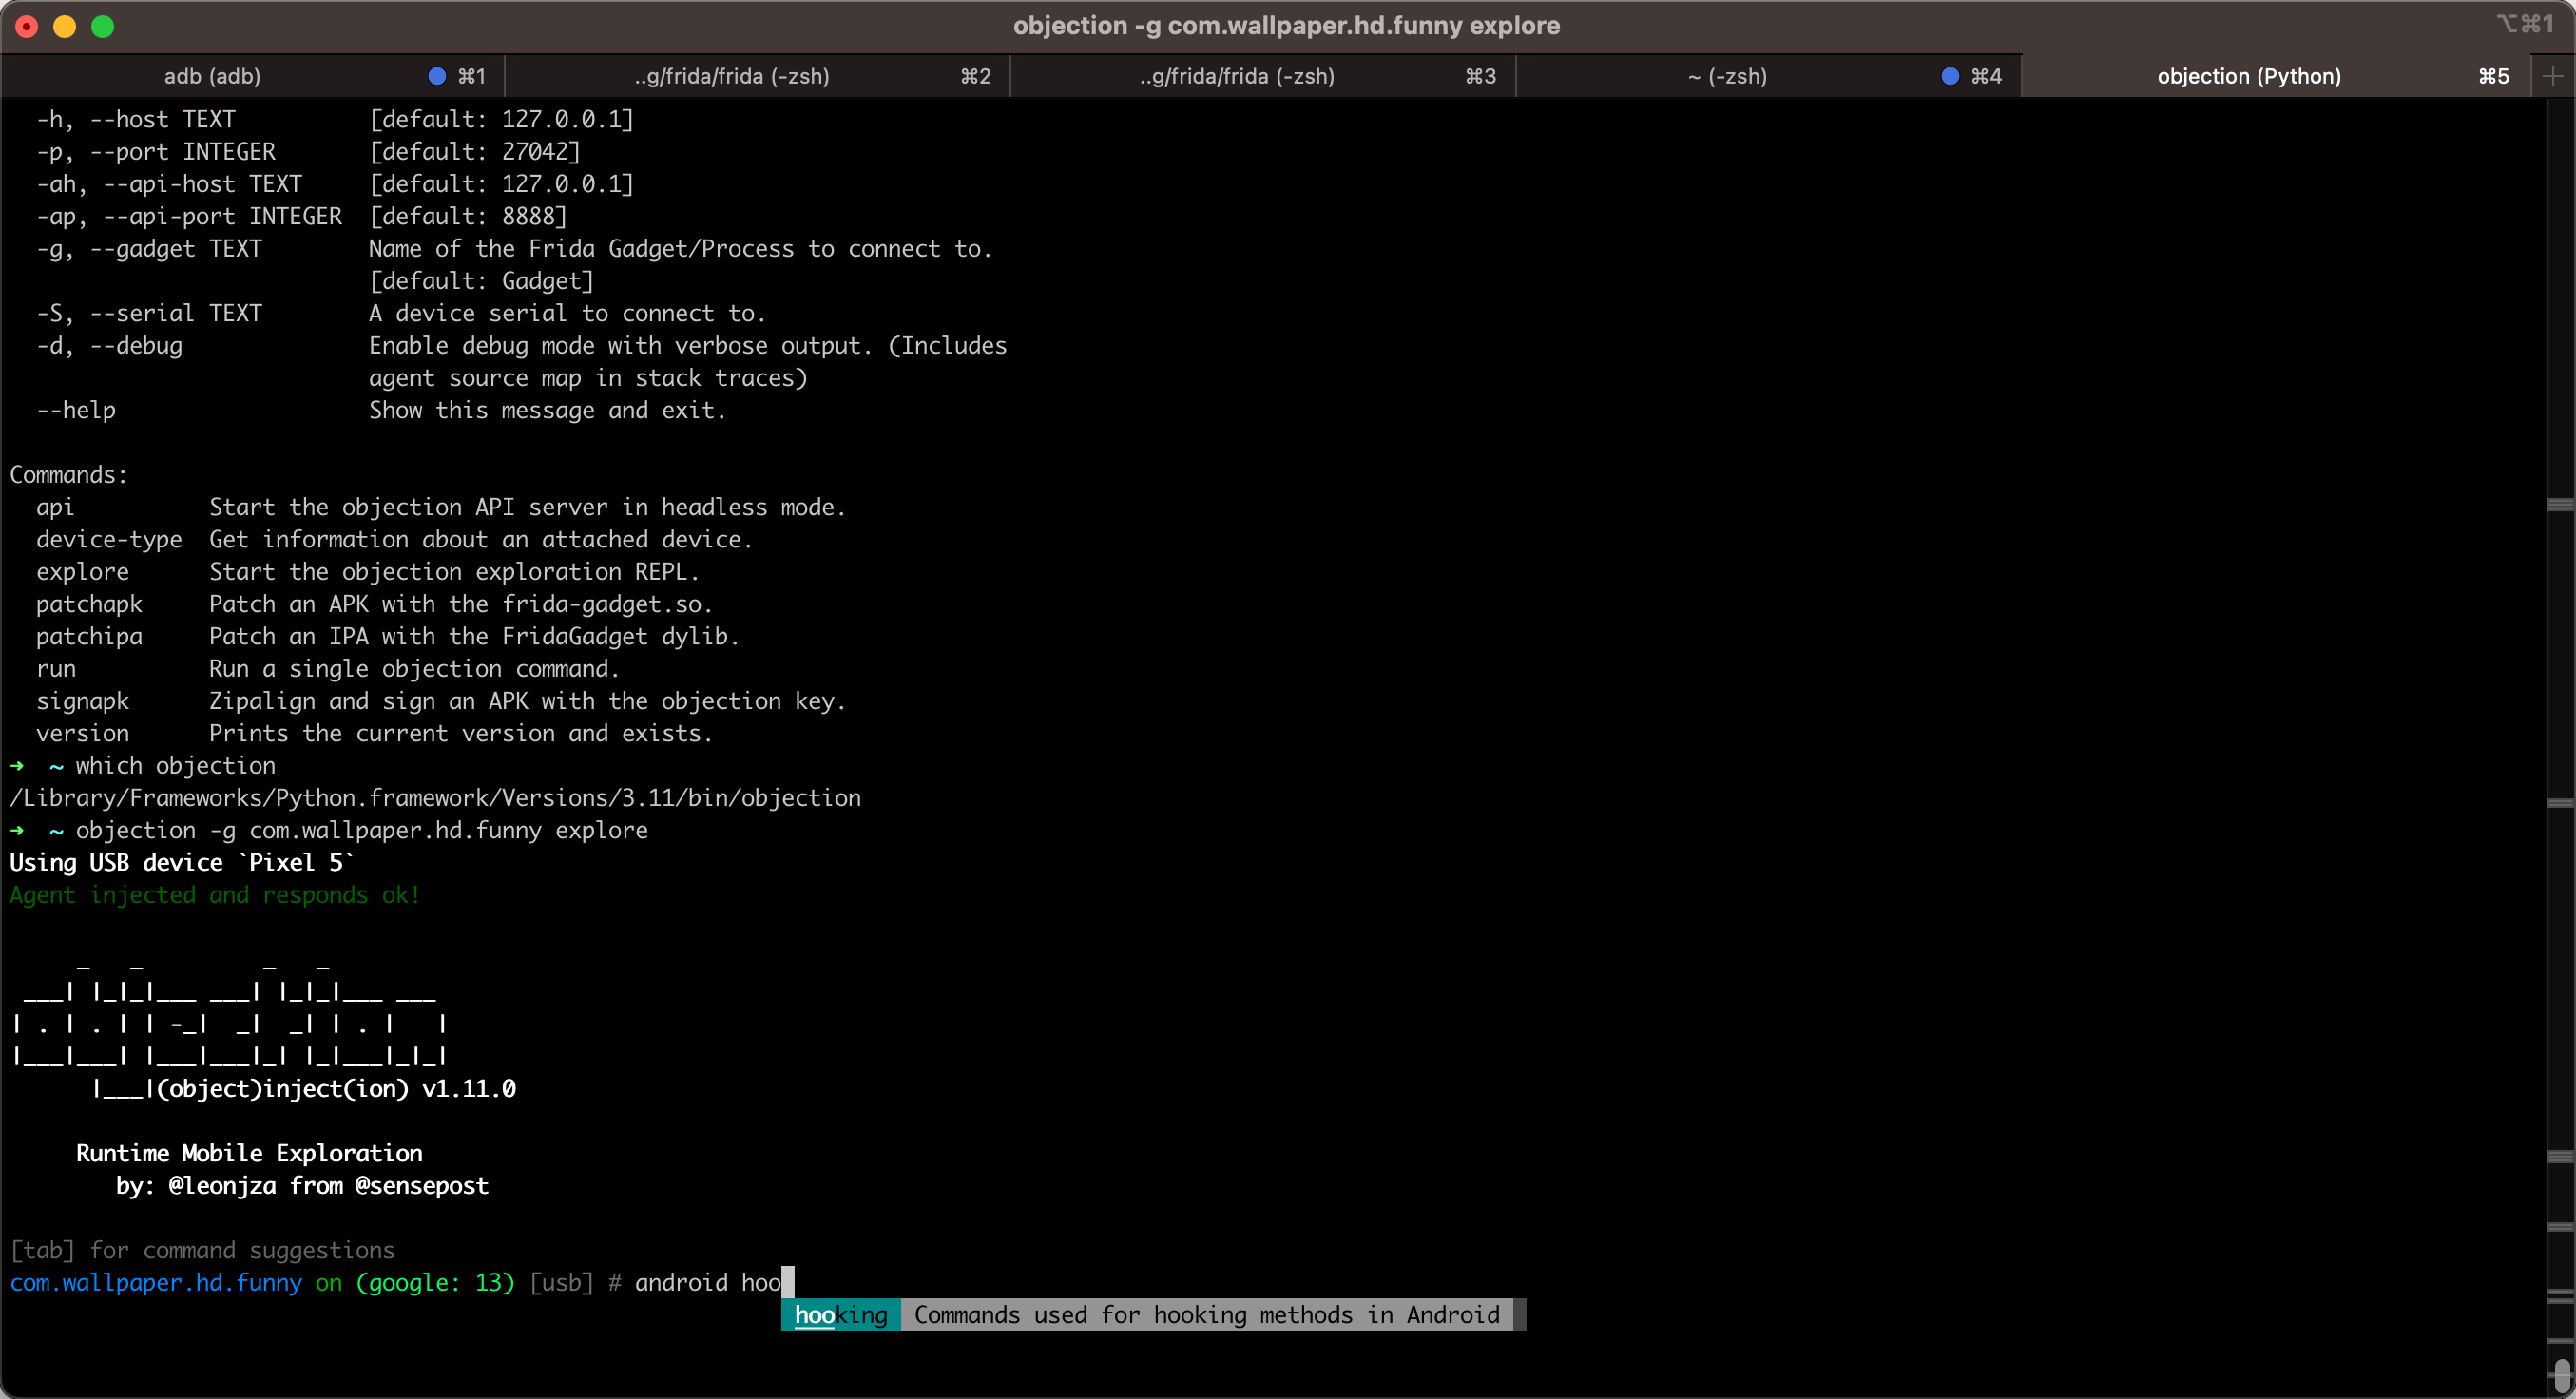Click the 'device-type' command in the list
This screenshot has width=2576, height=1399.
point(109,539)
